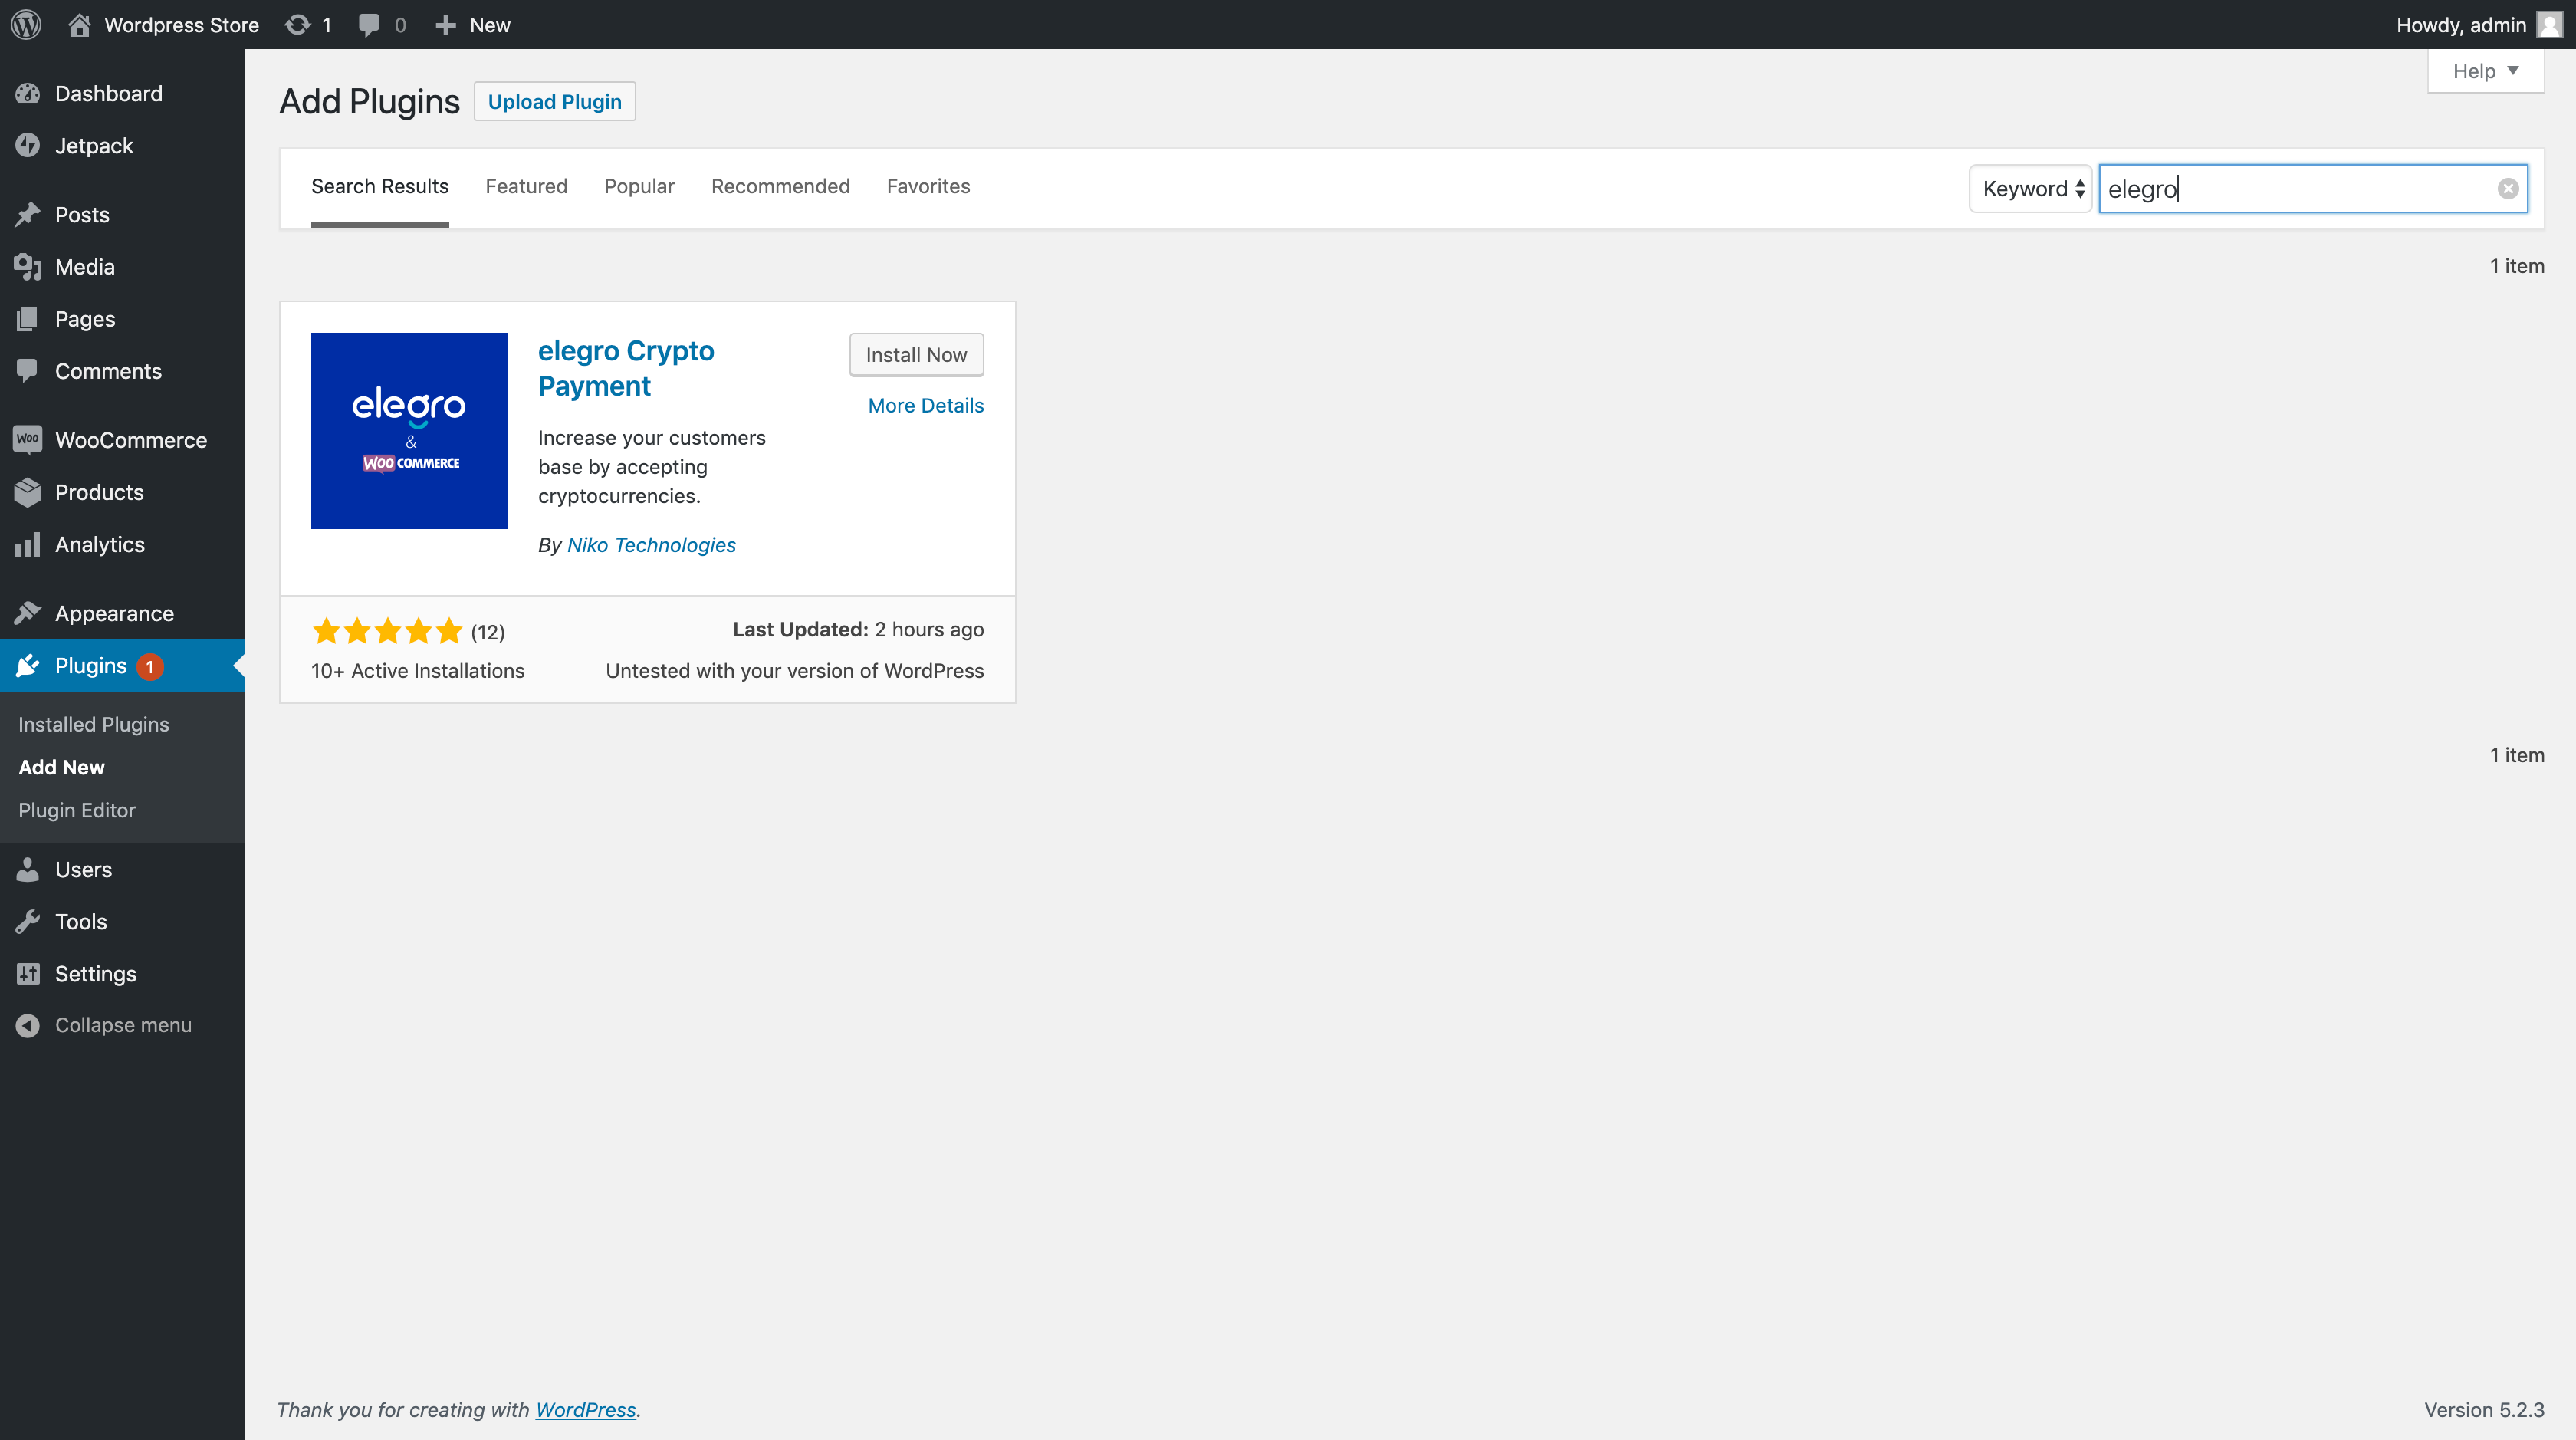Open More Details link for elegro
Viewport: 2576px width, 1440px height.
(925, 405)
